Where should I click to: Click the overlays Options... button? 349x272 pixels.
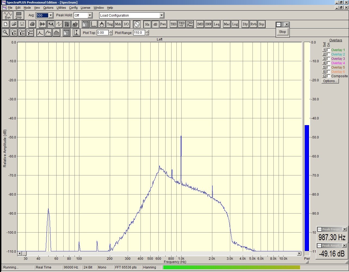pyautogui.click(x=330, y=81)
